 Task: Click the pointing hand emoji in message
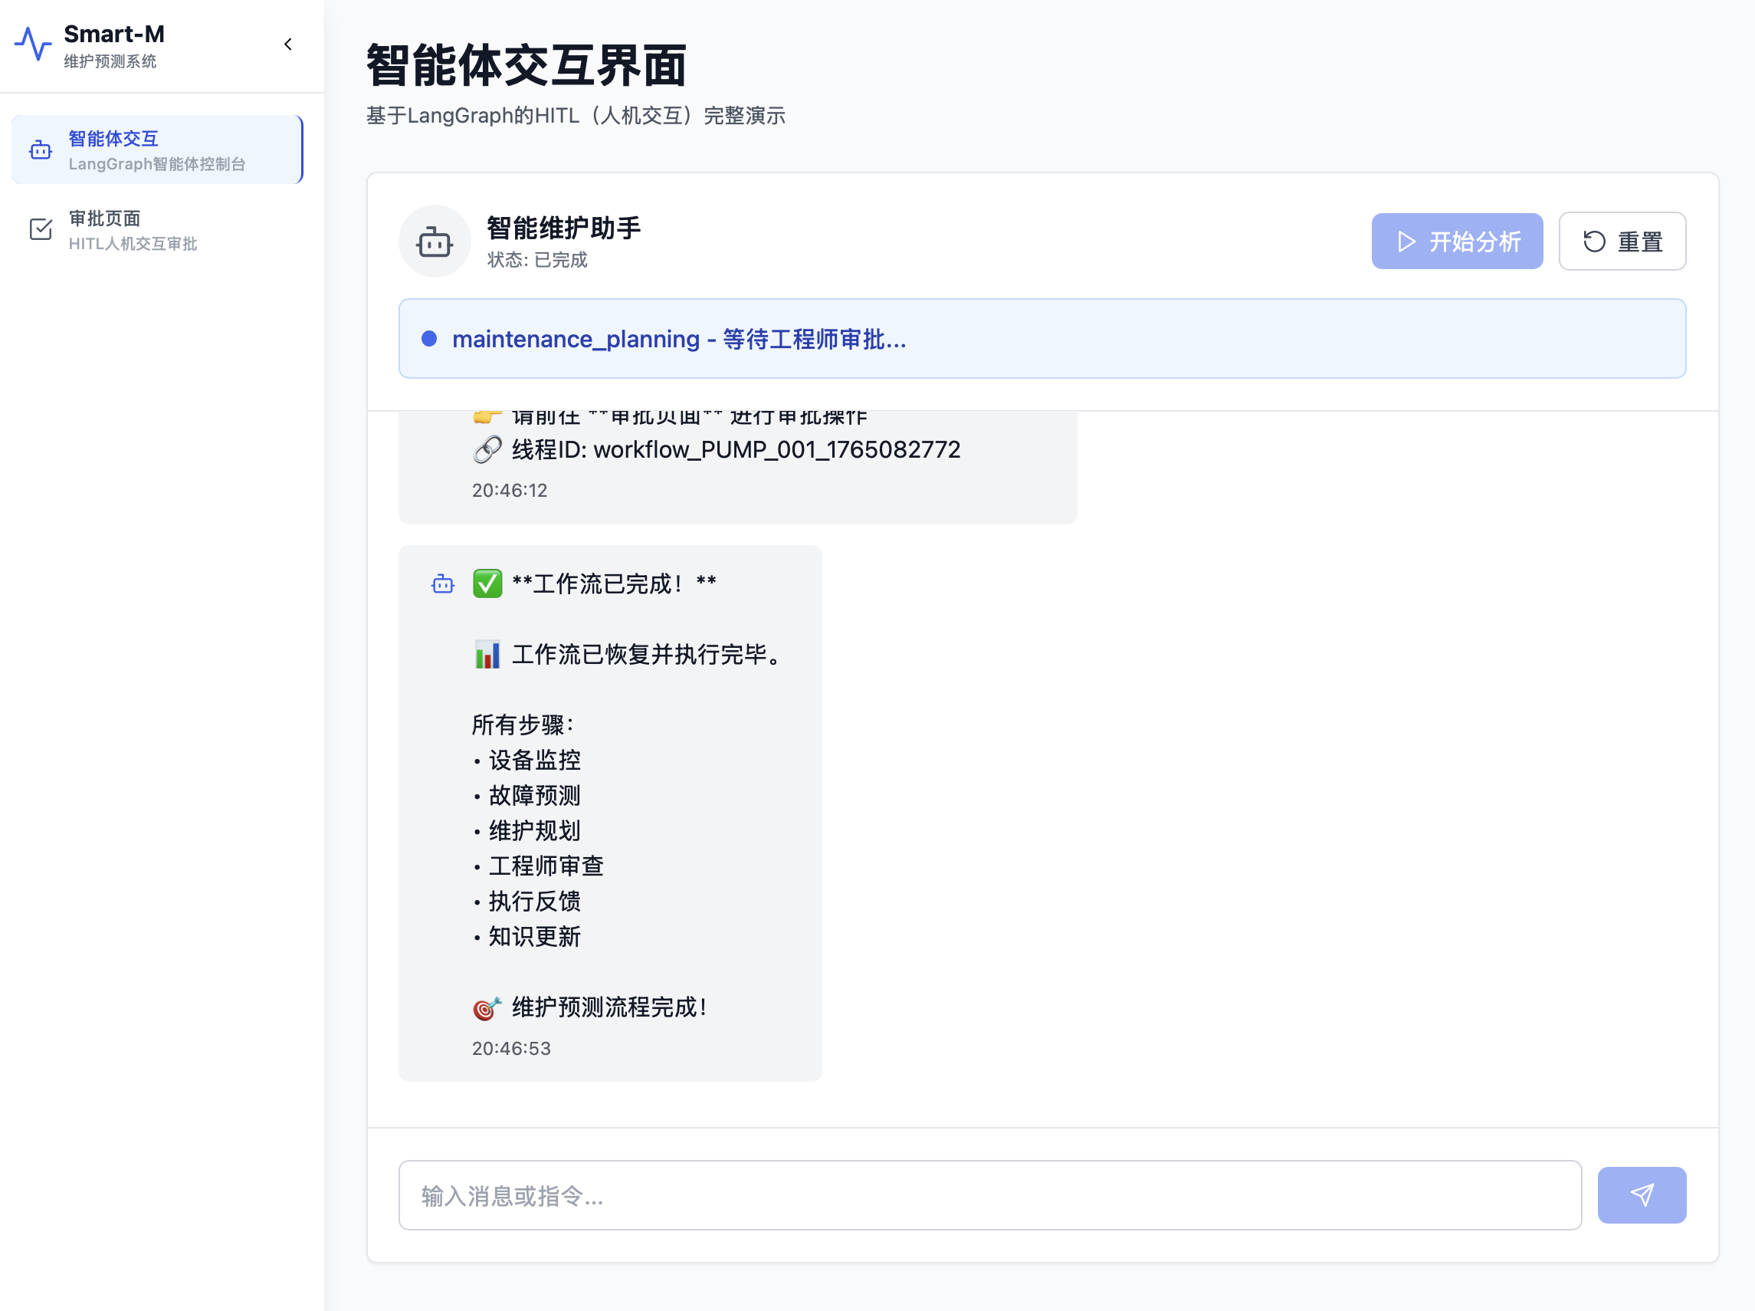click(487, 417)
